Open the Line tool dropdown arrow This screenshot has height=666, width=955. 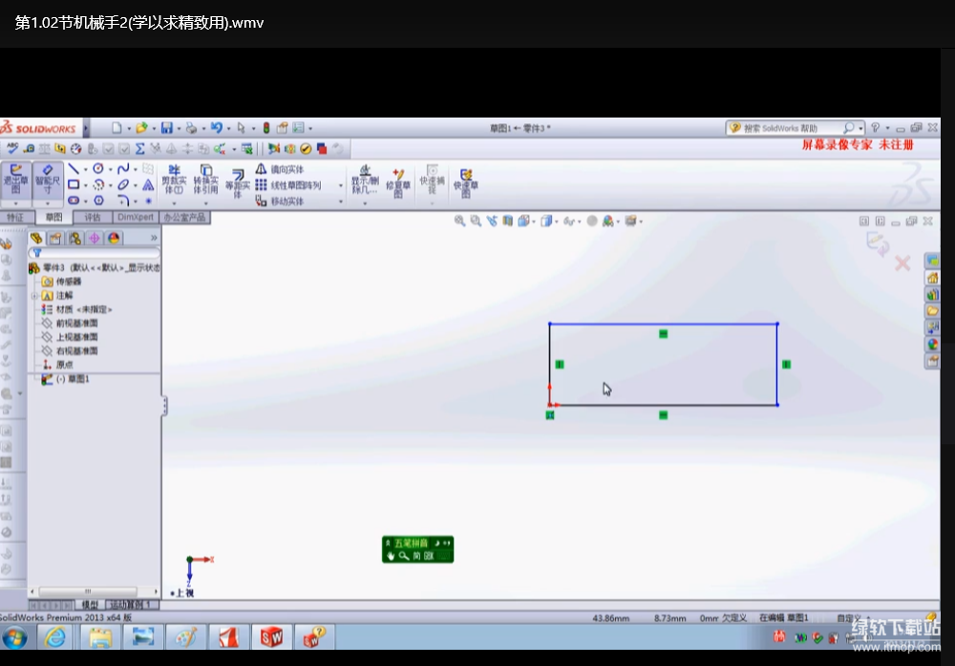(85, 169)
